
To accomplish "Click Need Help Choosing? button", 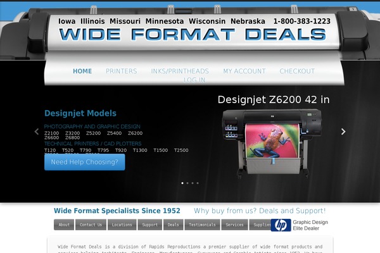I will click(85, 162).
